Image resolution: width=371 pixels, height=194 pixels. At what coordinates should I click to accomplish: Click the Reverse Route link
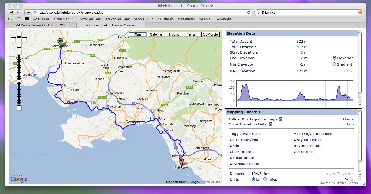(307, 146)
